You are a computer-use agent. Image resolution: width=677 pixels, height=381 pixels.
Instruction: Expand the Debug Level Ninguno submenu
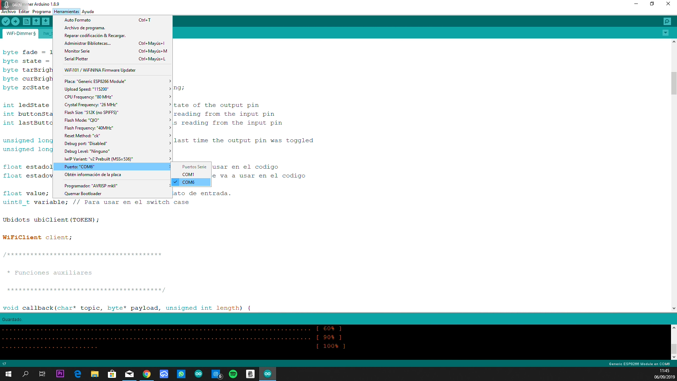[112, 151]
